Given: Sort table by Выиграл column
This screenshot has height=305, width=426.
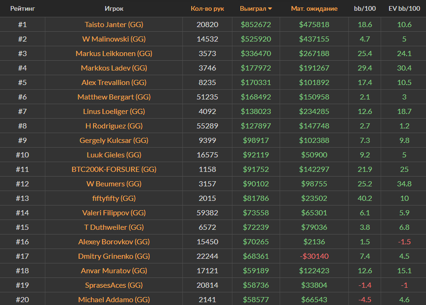Looking at the screenshot, I should (253, 8).
